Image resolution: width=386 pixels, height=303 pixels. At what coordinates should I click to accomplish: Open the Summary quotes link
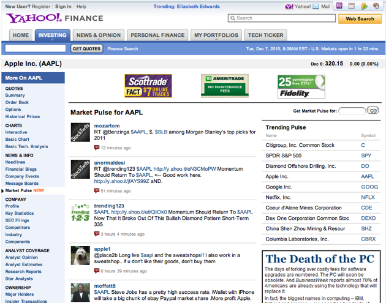[15, 95]
